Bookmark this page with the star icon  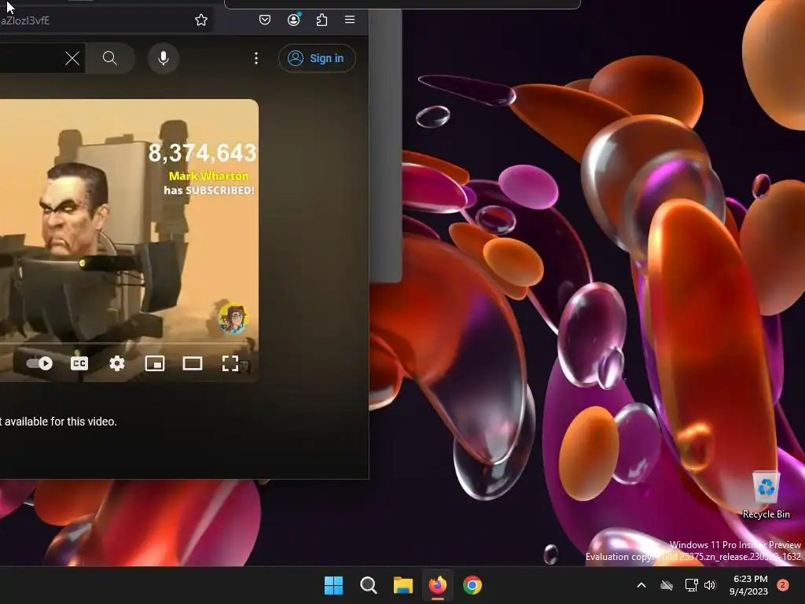201,20
